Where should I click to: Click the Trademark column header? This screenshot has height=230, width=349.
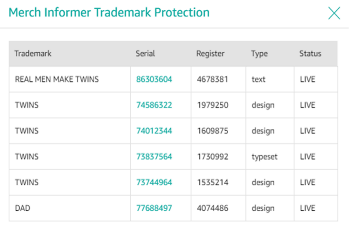tap(33, 54)
